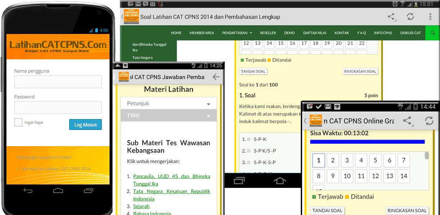Tap RINGKASAN SOAL in the Sisa Waktu phone
This screenshot has width=440, height=215.
tap(407, 211)
